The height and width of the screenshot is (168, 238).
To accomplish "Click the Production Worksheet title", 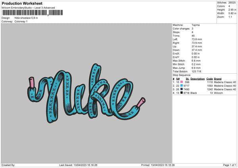I will [22, 3].
